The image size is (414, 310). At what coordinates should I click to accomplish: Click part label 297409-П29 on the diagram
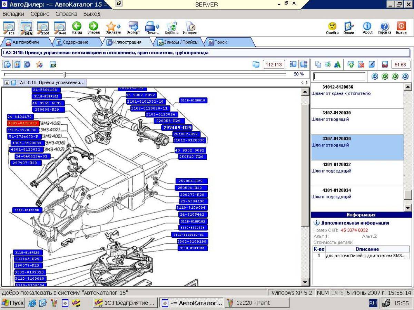(x=177, y=128)
